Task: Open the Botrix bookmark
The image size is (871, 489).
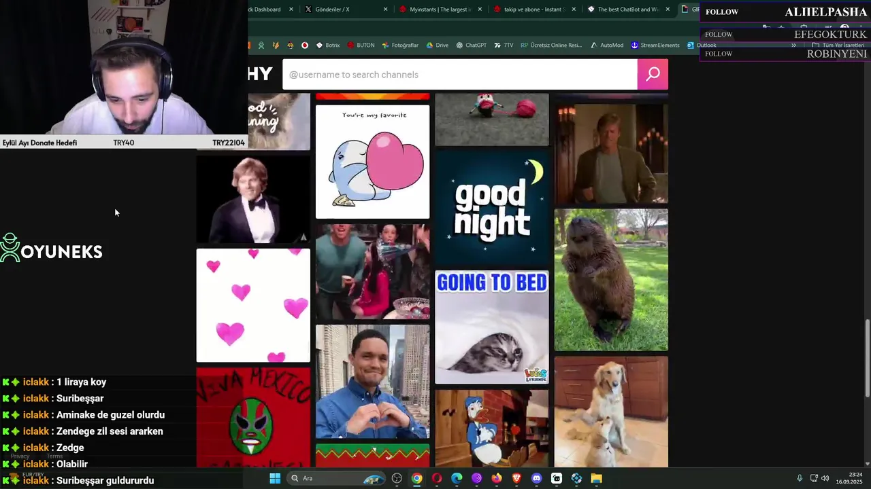Action: 328,46
